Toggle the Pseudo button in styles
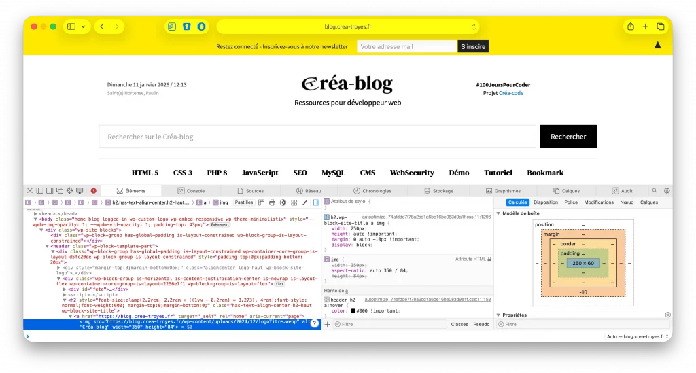Screen dimensions: 696x373 point(481,324)
